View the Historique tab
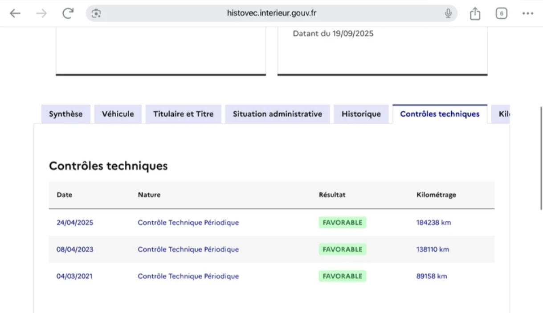Viewport: 543px width, 313px height. [x=361, y=114]
